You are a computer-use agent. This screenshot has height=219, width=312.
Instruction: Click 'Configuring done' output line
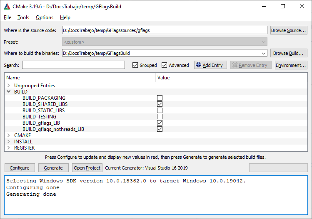pos(33,188)
